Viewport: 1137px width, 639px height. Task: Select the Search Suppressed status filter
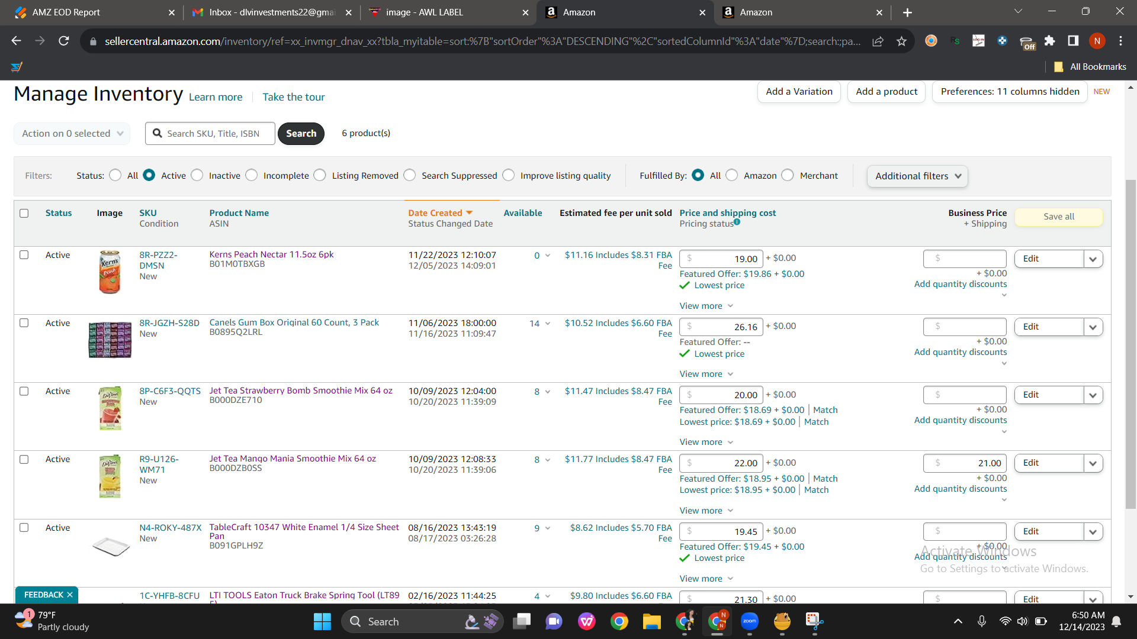(410, 175)
